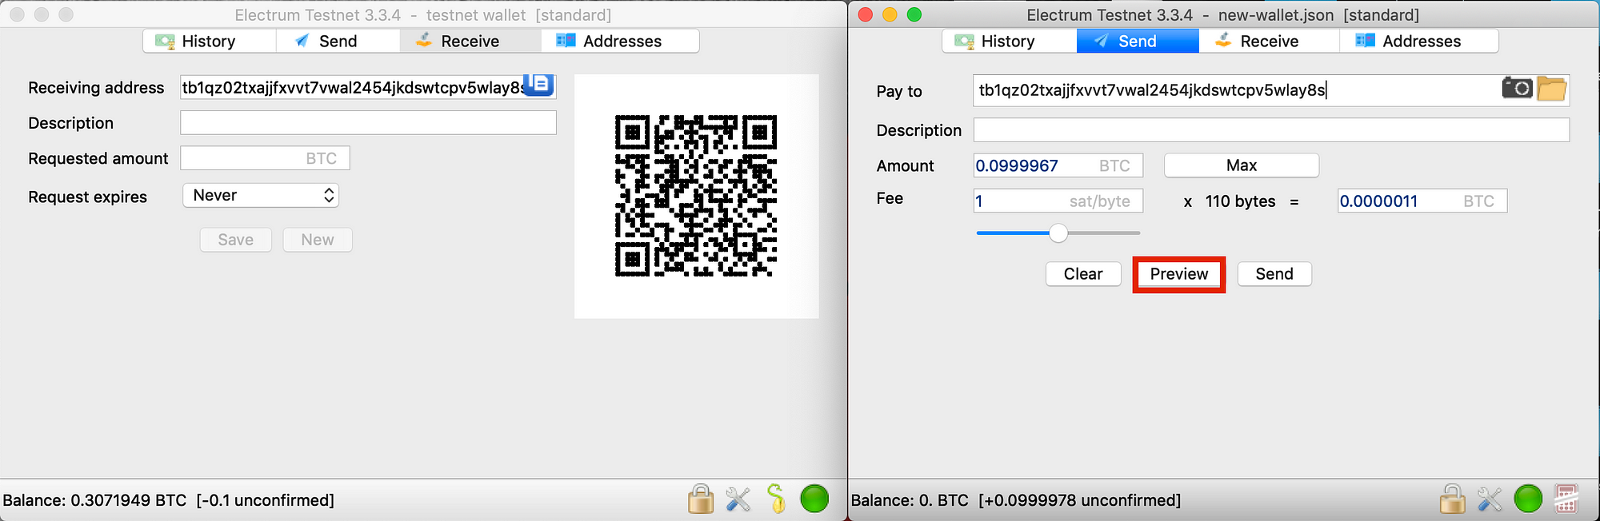1600x521 pixels.
Task: Click the calculator icon in new-wallet.json status bar
Action: point(1566,499)
